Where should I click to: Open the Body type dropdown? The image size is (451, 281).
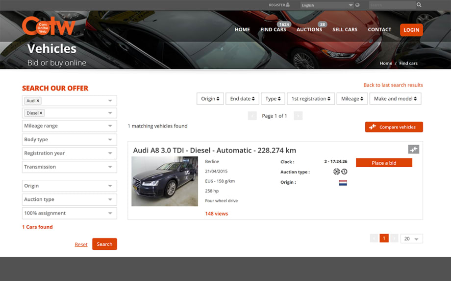[x=69, y=140]
